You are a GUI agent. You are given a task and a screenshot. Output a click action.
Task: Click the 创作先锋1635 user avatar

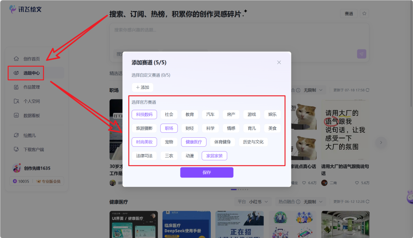click(16, 168)
